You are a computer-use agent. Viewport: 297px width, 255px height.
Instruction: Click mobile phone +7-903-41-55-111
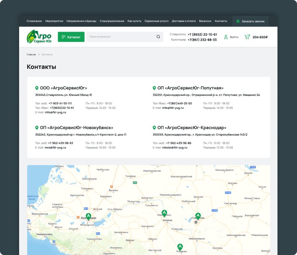60,104
